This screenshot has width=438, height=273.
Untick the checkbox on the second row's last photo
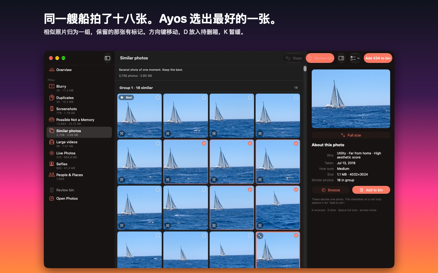click(x=296, y=143)
